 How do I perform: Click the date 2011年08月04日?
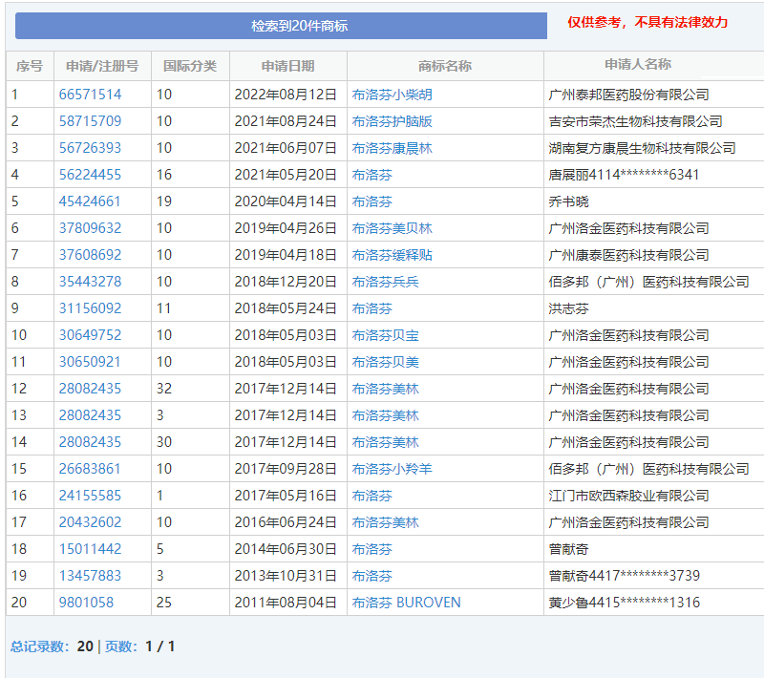tap(286, 603)
